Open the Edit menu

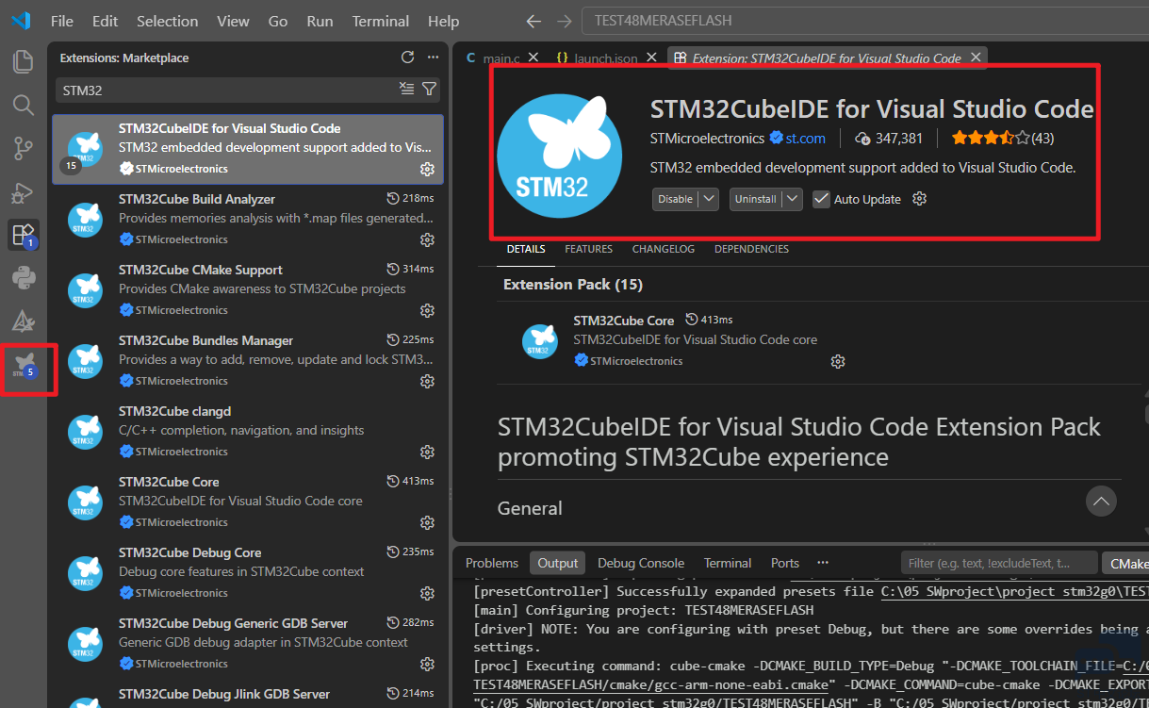[106, 21]
